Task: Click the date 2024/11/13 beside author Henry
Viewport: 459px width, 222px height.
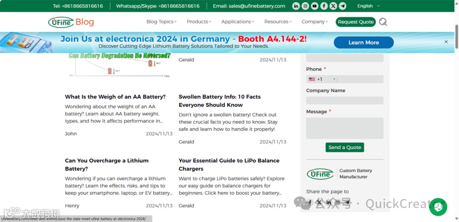Action: tap(159, 205)
